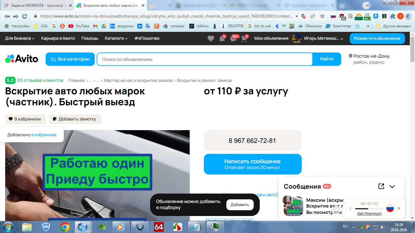Click the Добавить button in the collection prompt

pyautogui.click(x=240, y=204)
